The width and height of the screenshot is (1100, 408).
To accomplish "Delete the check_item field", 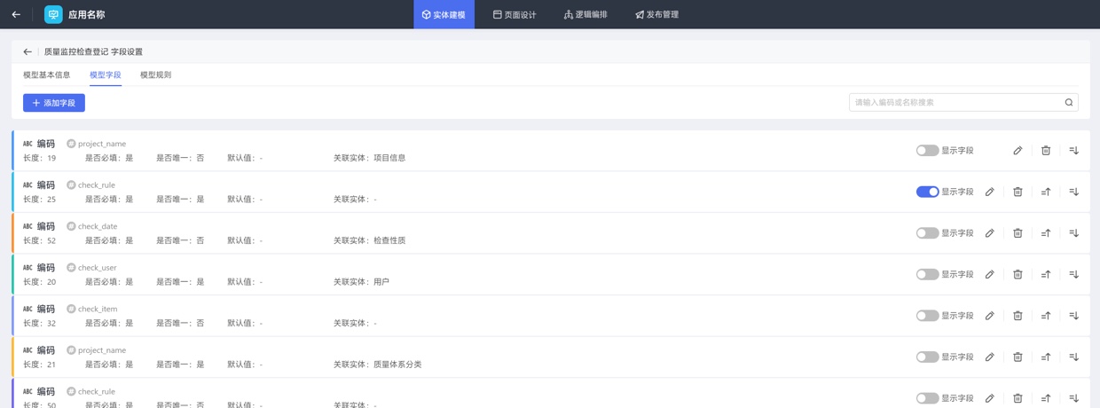I will click(x=1017, y=316).
